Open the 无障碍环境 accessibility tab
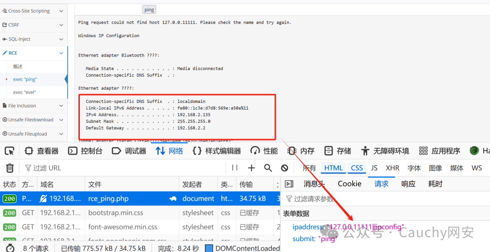The image size is (490, 252). (385, 151)
